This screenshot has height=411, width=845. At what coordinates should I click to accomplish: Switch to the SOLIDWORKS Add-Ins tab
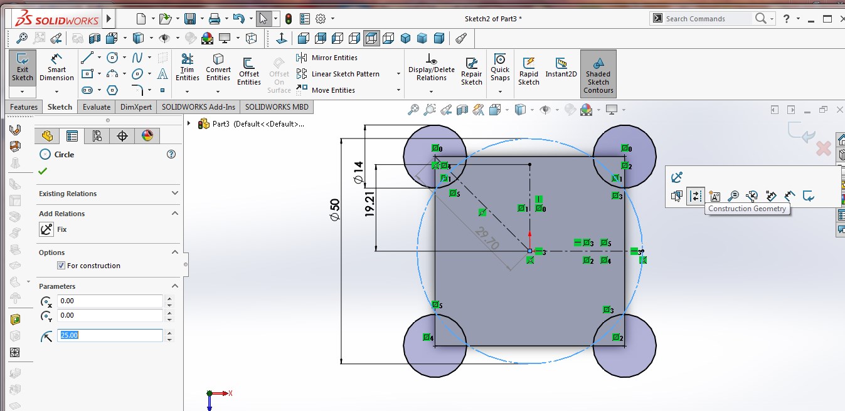(x=198, y=107)
